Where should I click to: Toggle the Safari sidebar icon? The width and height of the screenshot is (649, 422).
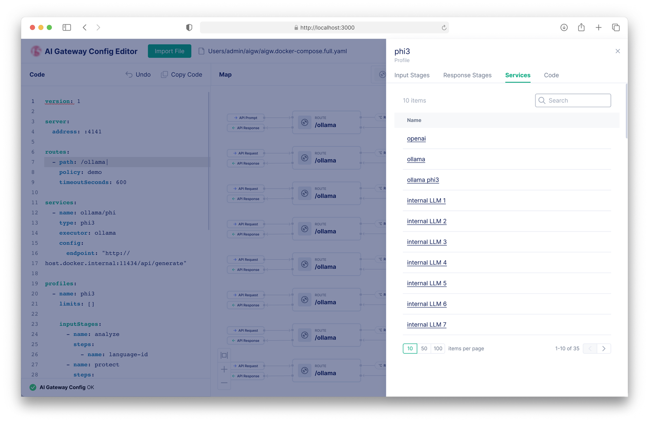tap(67, 27)
